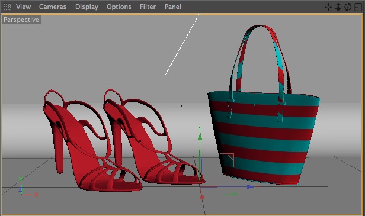Click the green Y axis arrow handle
The width and height of the screenshot is (365, 216).
click(200, 137)
